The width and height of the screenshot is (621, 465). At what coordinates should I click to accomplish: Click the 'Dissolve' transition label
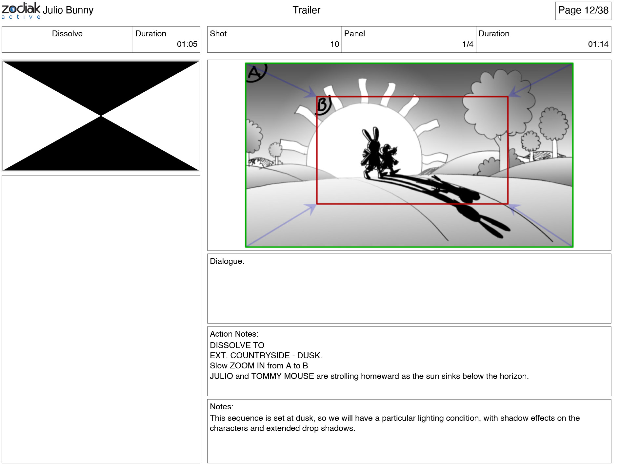[x=67, y=34]
